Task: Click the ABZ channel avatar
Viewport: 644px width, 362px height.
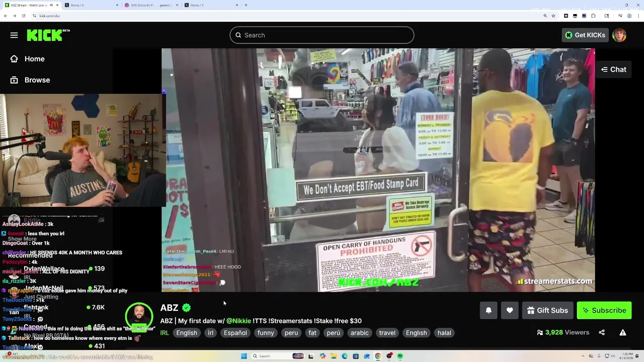Action: point(139,316)
